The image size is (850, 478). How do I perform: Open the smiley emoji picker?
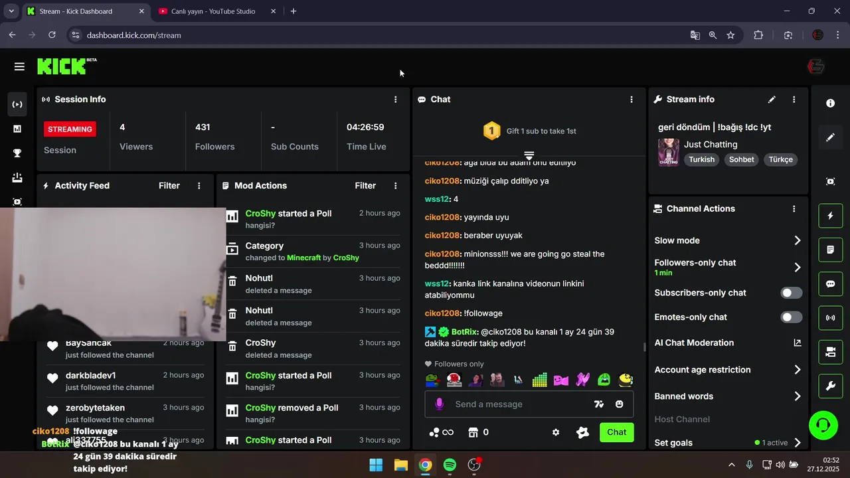point(620,404)
